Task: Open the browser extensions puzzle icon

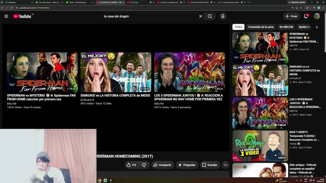Action: pyautogui.click(x=307, y=8)
